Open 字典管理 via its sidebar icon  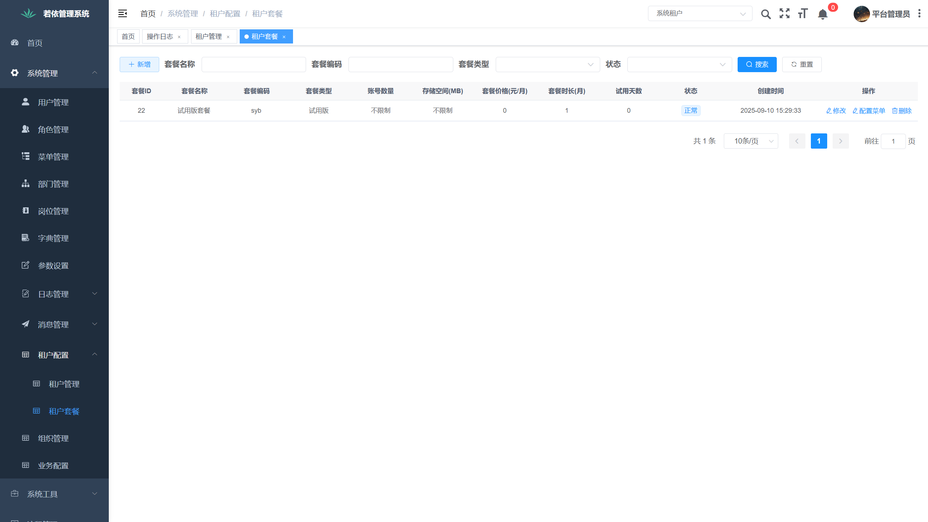point(25,238)
